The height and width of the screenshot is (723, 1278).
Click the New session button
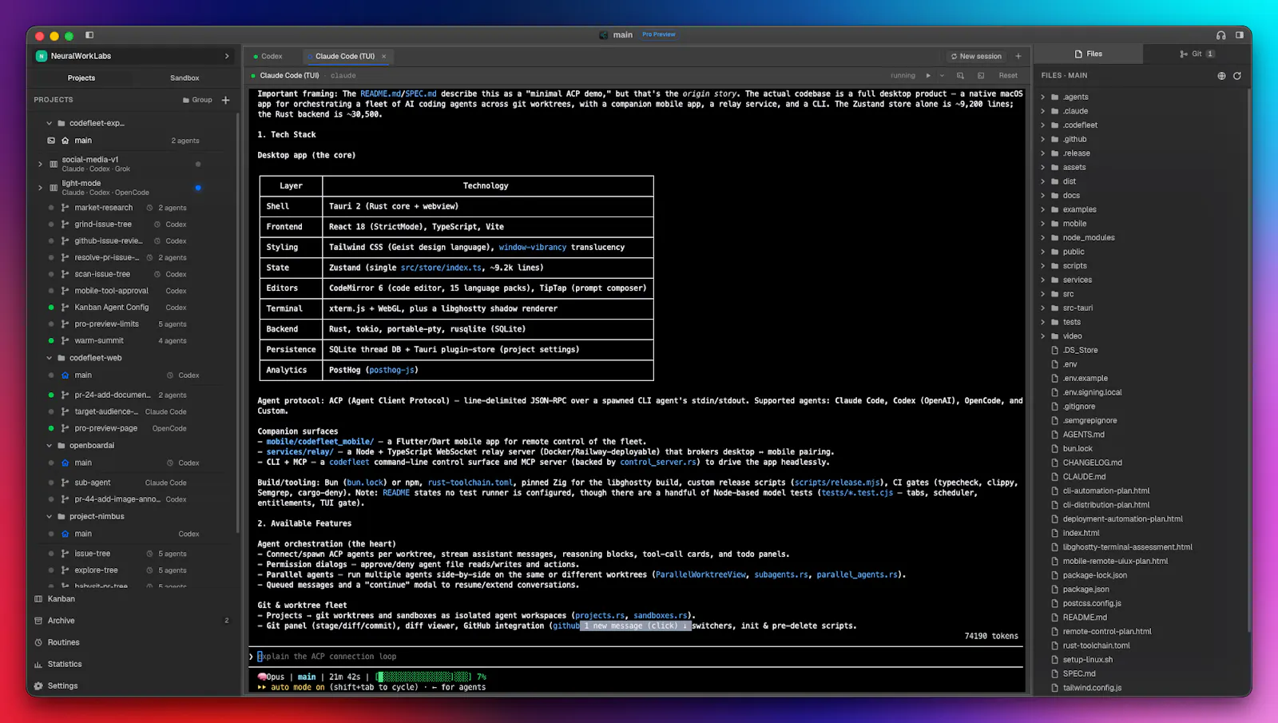[976, 57]
